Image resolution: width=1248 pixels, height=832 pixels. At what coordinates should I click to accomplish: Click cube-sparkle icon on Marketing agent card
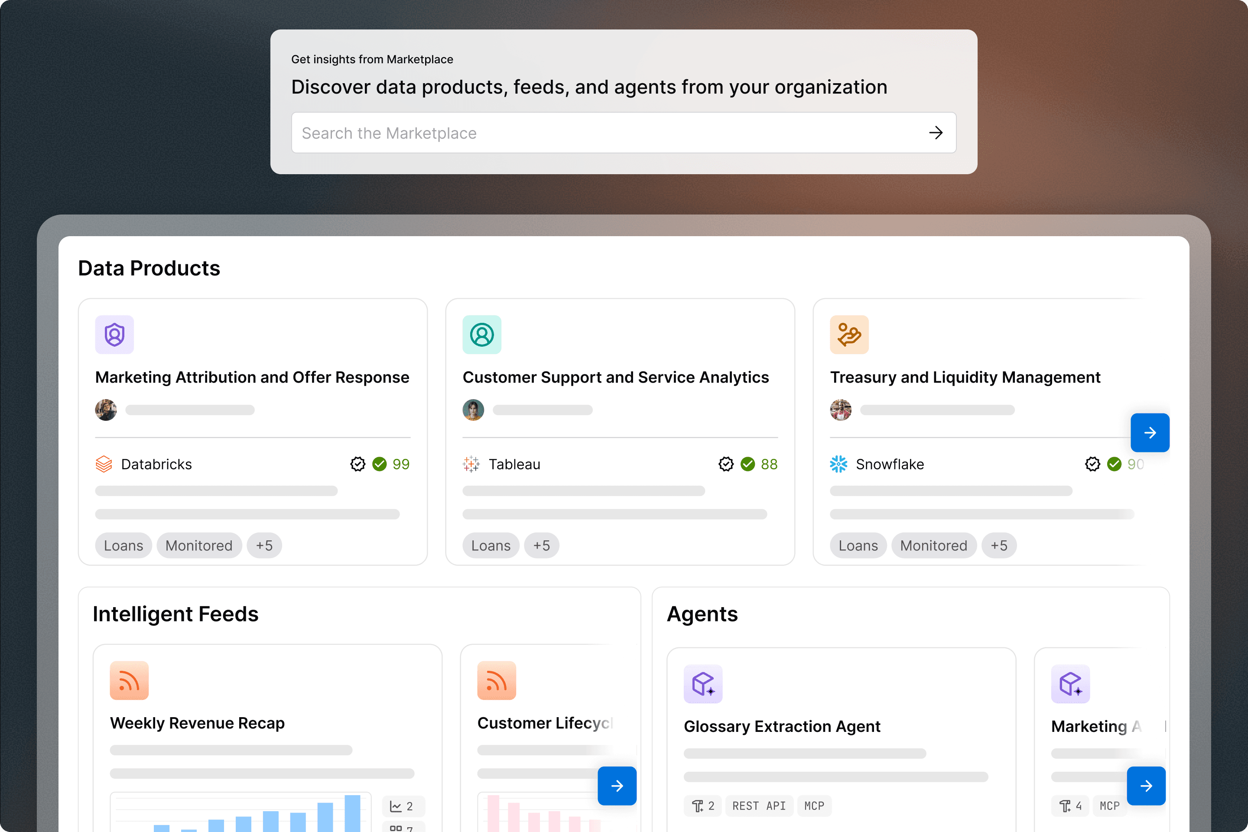[1070, 684]
